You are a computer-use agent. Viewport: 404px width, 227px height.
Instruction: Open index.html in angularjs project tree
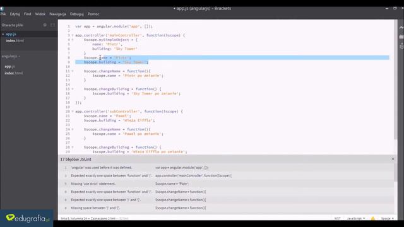14,73
